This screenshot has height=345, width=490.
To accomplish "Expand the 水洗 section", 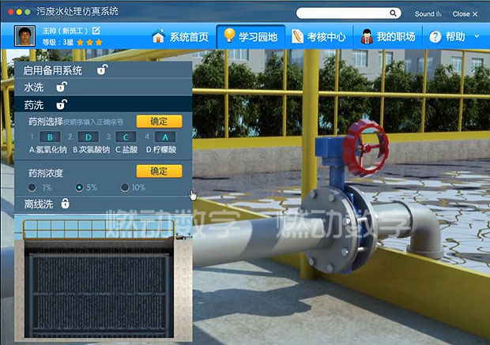I will click(34, 88).
